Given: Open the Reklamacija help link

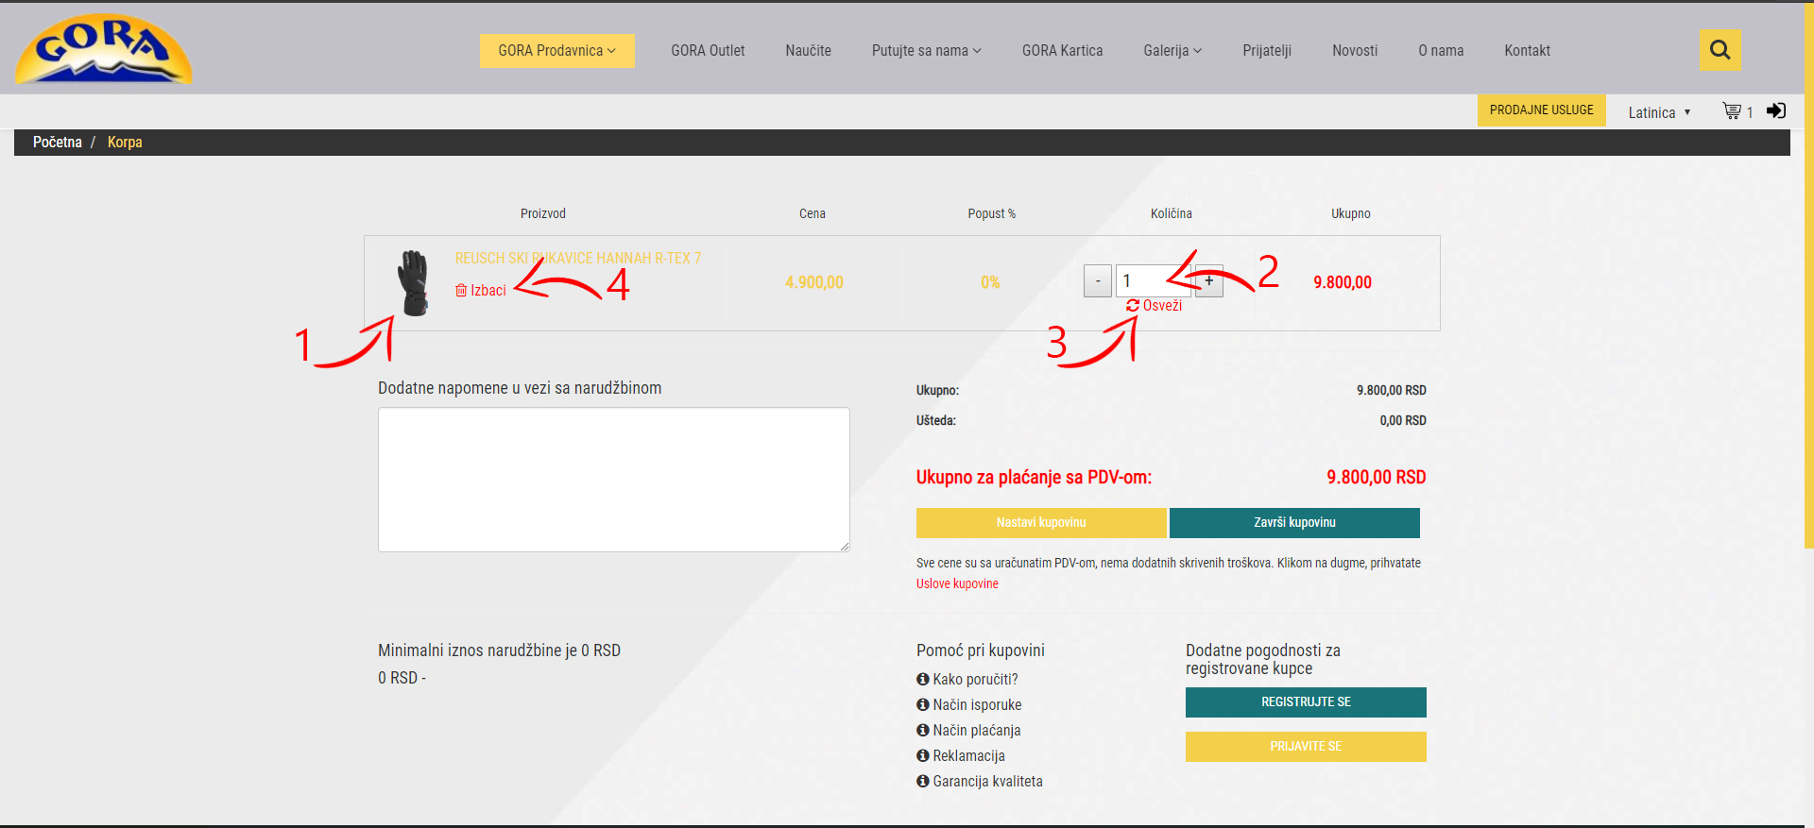Looking at the screenshot, I should 961,755.
